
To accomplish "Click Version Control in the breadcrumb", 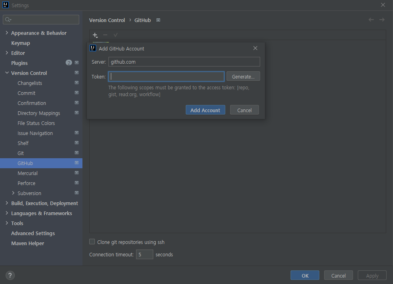I will pyautogui.click(x=107, y=20).
